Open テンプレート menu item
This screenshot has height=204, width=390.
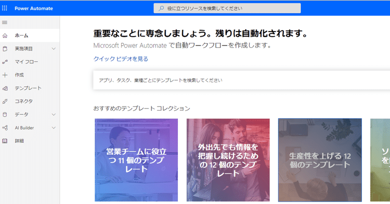(30, 88)
